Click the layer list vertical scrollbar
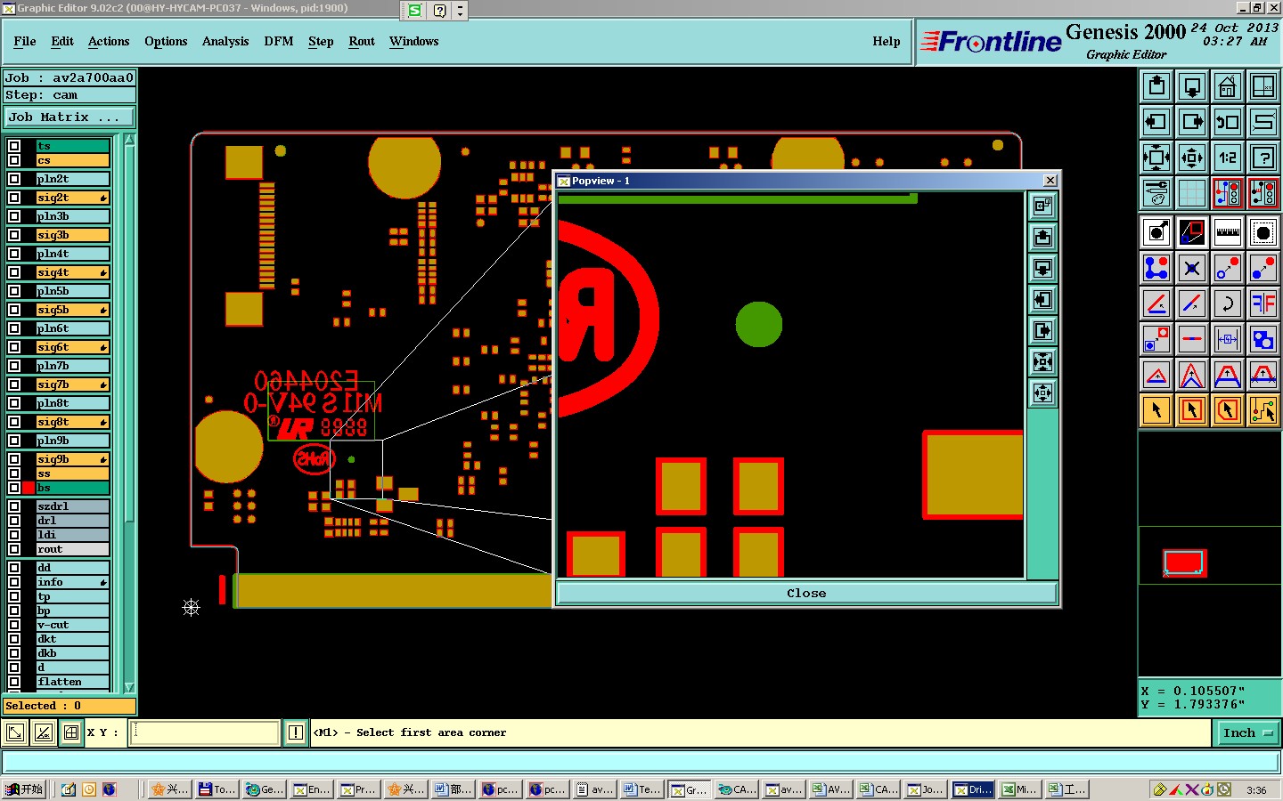Viewport: 1283px width, 801px height. click(130, 334)
